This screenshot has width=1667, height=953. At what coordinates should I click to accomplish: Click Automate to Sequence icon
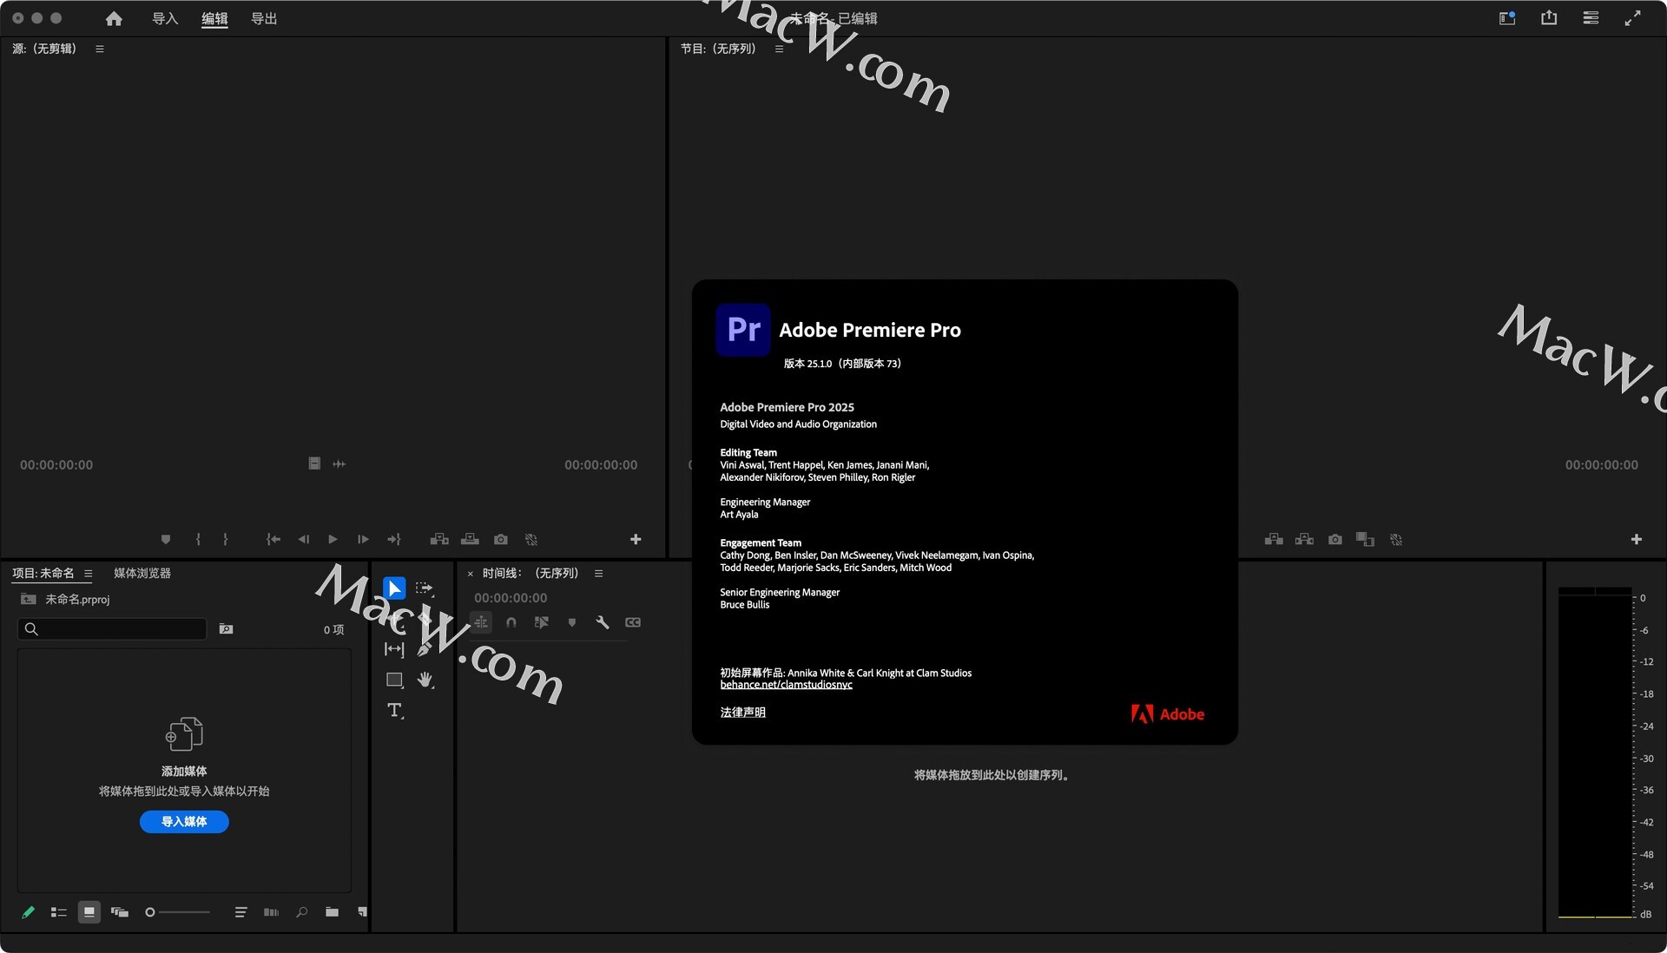coord(271,911)
